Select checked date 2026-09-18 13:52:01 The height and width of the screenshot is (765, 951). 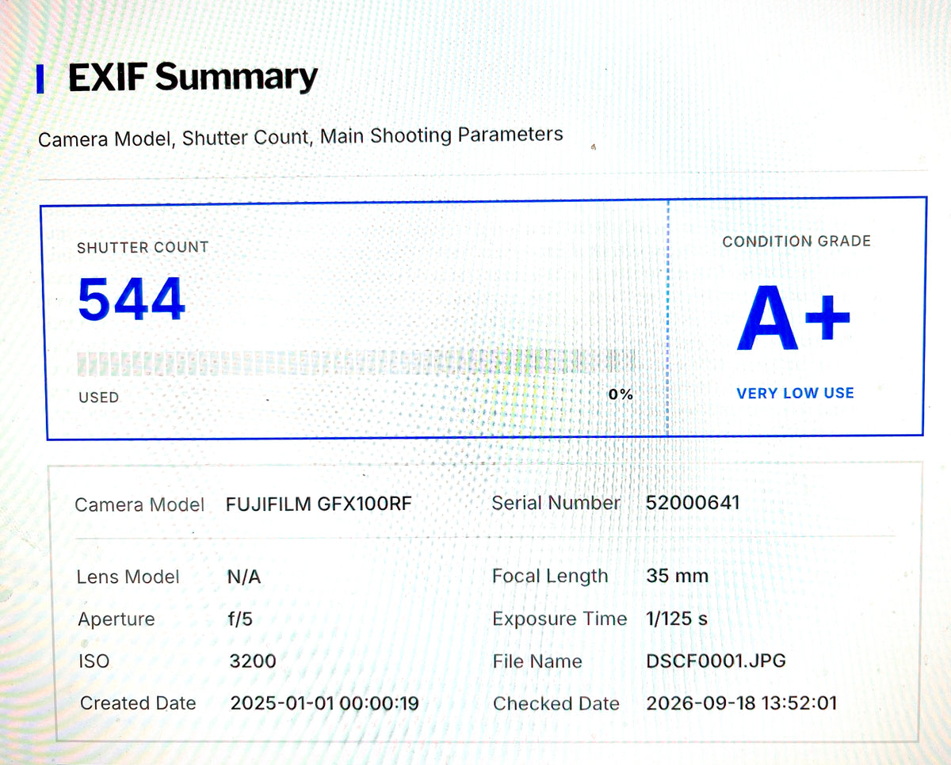click(742, 702)
